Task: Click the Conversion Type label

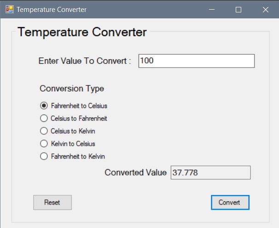Action: 72,89
